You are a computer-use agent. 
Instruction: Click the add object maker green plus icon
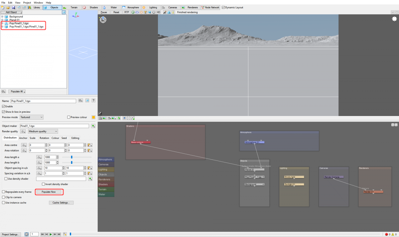(93, 126)
